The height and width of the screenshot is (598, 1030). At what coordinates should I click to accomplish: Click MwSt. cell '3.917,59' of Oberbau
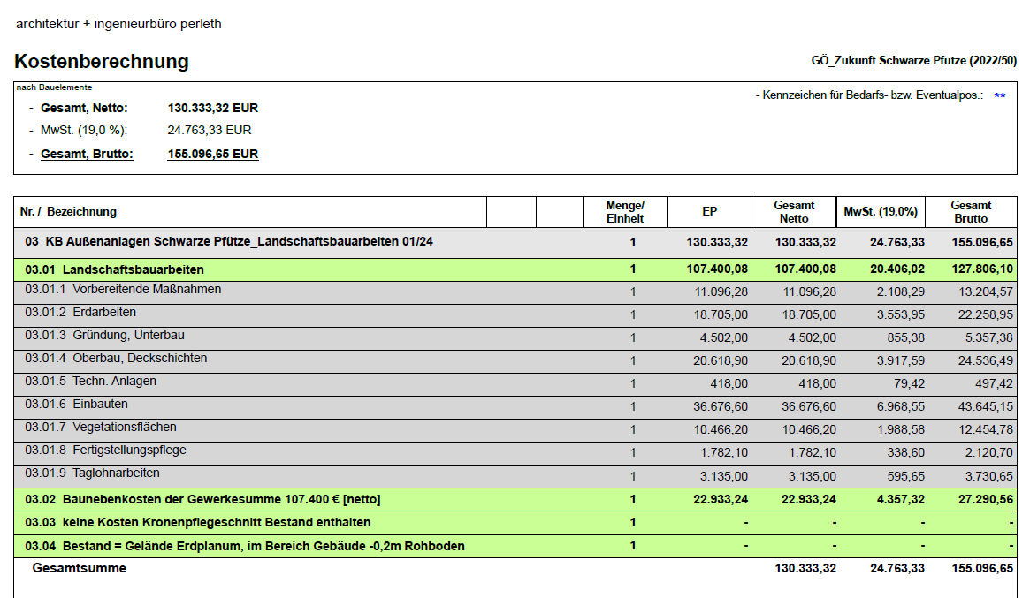901,361
